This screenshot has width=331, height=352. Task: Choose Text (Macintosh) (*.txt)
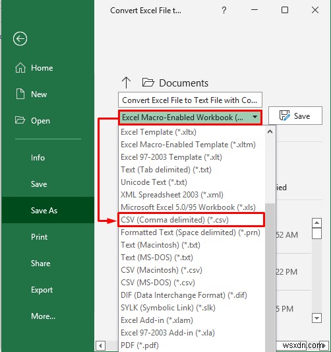tap(191, 245)
